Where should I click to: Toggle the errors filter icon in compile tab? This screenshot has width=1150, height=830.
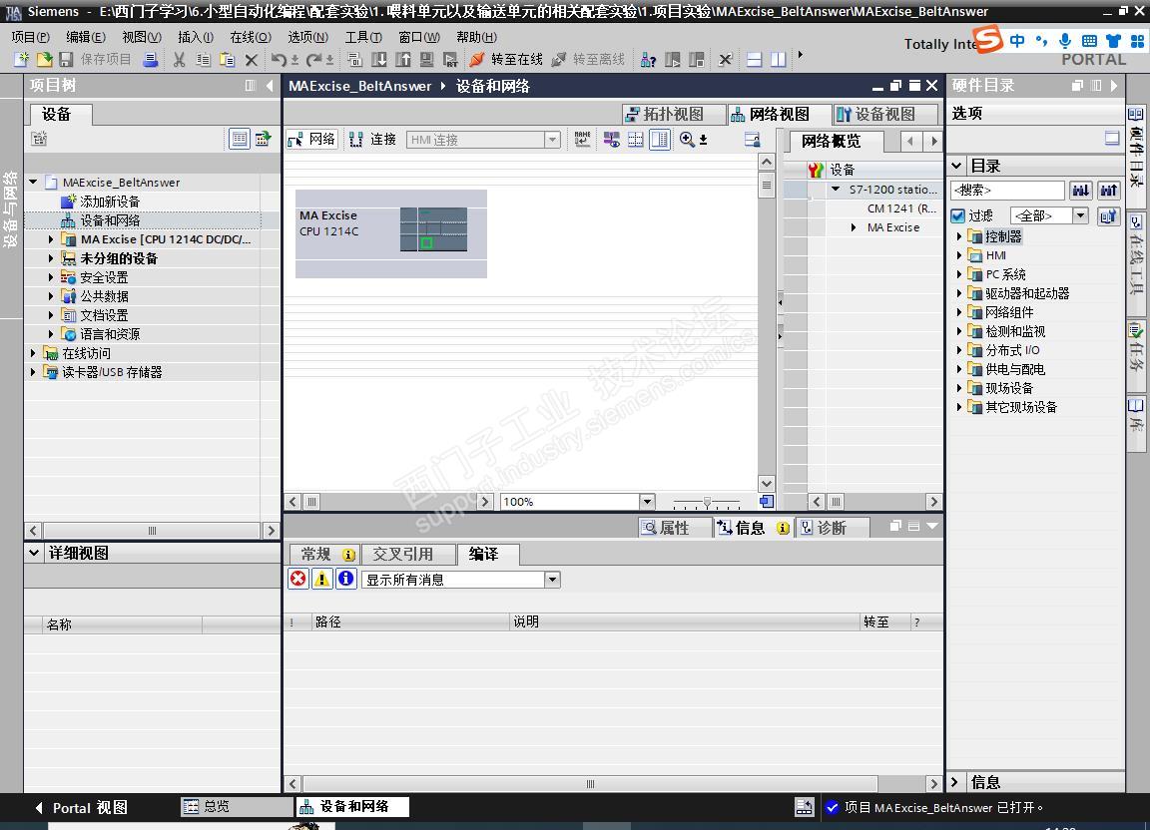(x=297, y=580)
